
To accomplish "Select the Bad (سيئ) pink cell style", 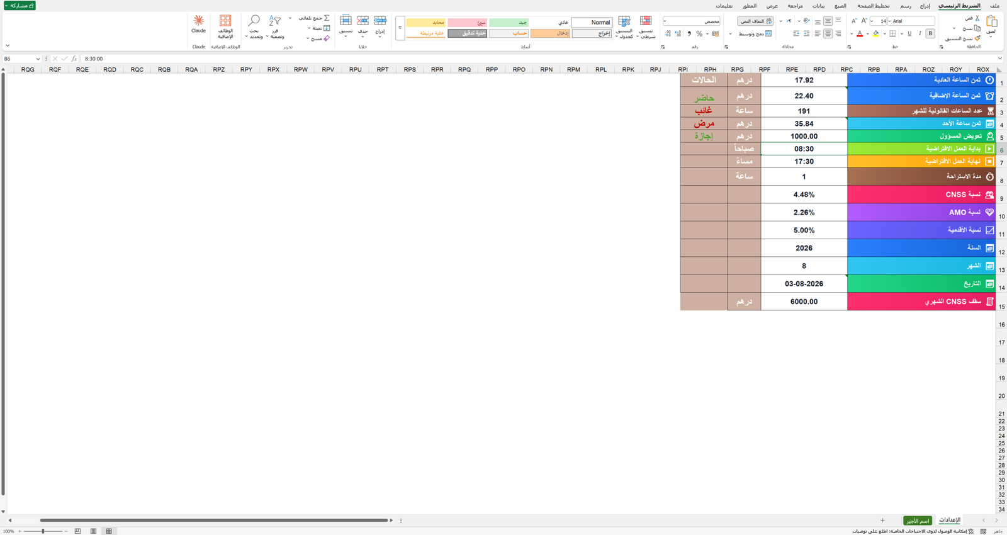I will pyautogui.click(x=467, y=22).
